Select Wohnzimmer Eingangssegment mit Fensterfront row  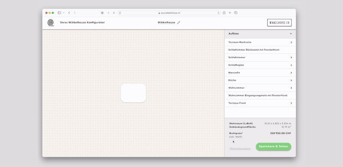click(x=260, y=95)
